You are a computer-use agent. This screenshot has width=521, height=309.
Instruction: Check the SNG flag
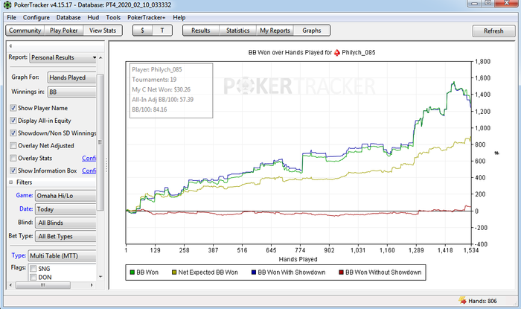tap(33, 269)
